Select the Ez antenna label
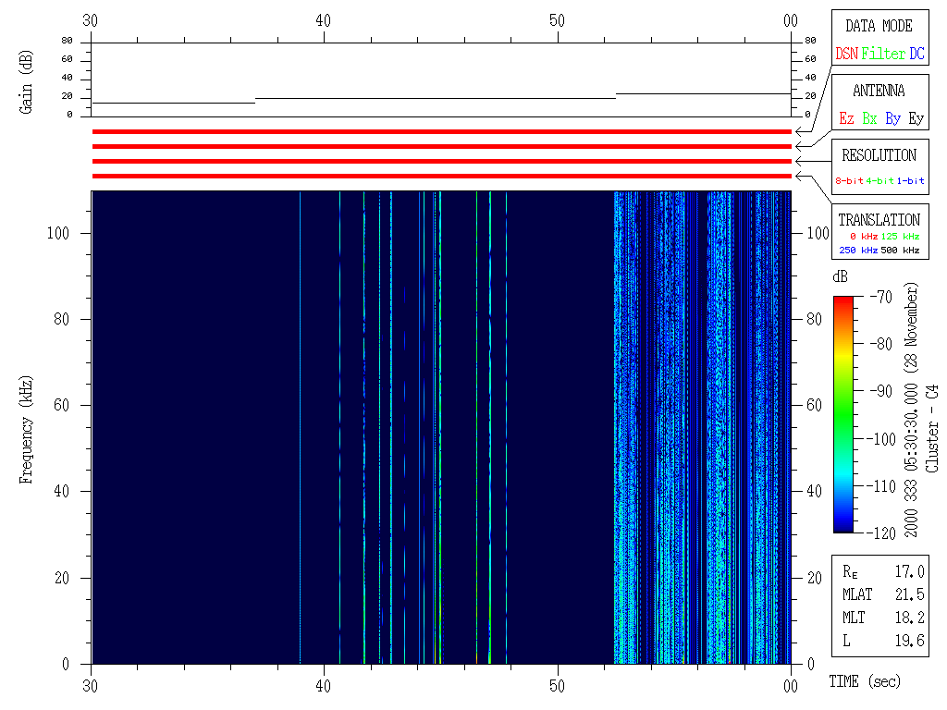This screenshot has height=710, width=947. [846, 119]
